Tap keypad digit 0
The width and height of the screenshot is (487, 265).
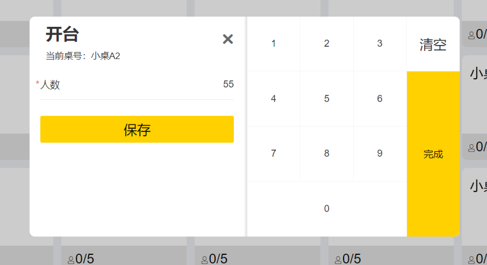click(327, 209)
